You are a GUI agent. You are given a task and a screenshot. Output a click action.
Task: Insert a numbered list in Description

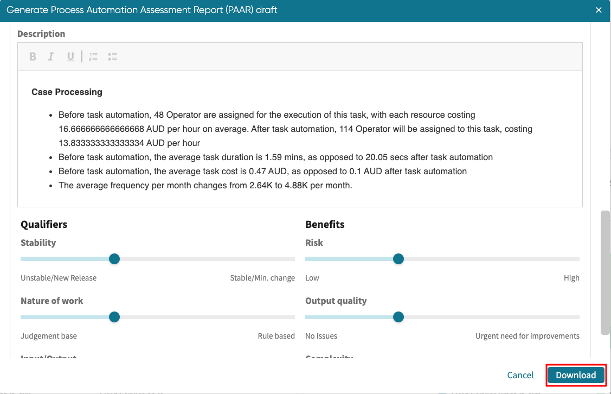pos(93,56)
